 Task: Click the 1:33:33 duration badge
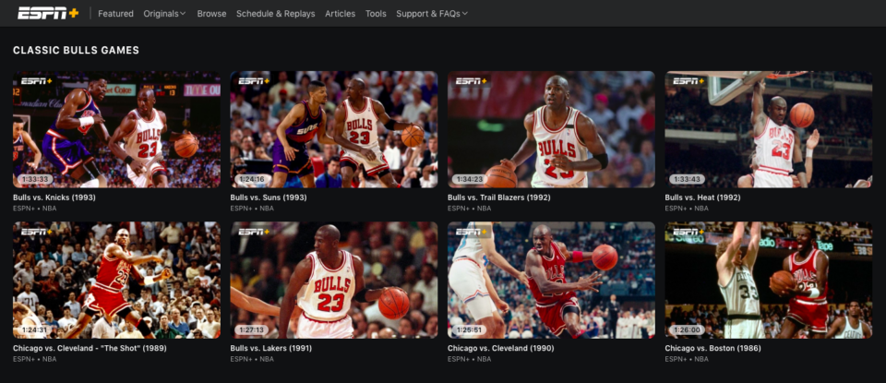[35, 179]
